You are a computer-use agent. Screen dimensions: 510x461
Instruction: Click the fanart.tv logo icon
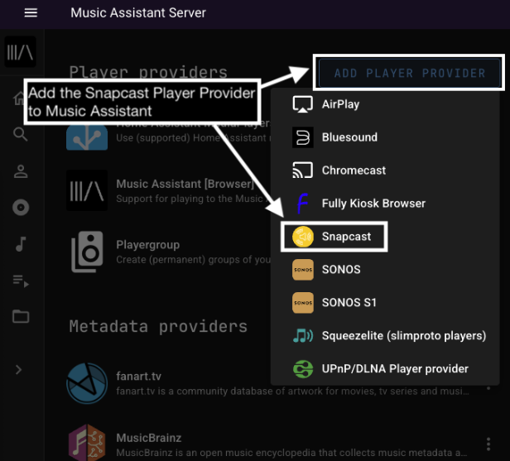coord(87,384)
